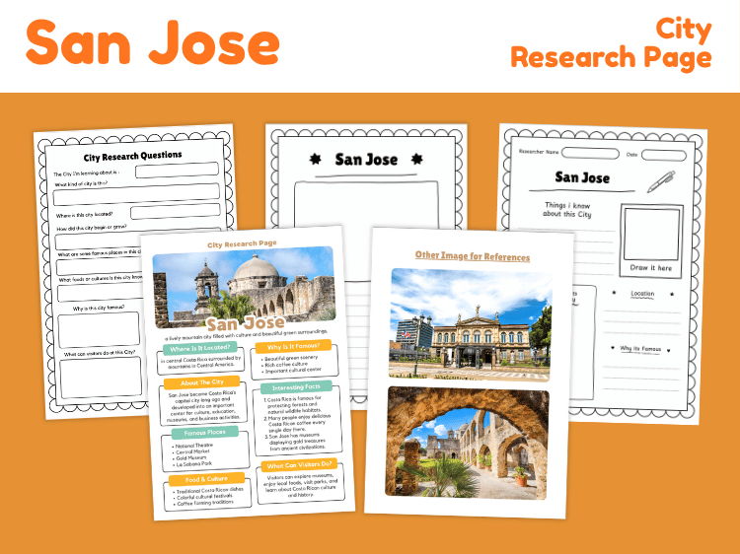Select 'La Sabana Park' list item
740x554 pixels.
[x=194, y=464]
